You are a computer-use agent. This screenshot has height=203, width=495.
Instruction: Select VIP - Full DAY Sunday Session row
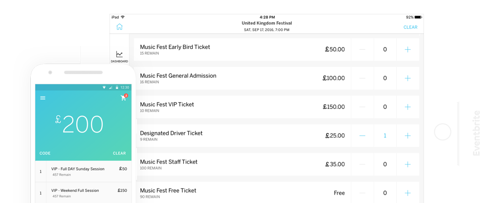[83, 171]
